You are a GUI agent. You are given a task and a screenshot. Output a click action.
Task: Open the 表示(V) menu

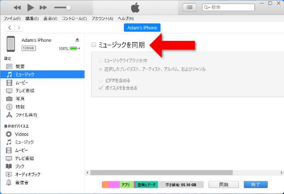click(x=50, y=18)
